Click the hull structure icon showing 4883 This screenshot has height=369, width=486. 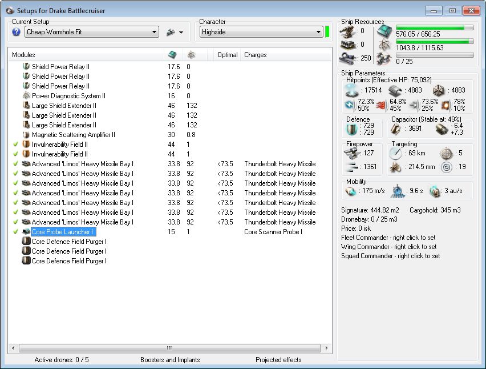click(x=439, y=90)
